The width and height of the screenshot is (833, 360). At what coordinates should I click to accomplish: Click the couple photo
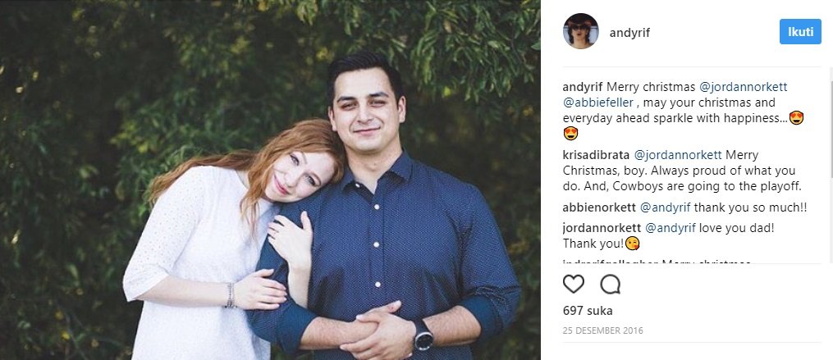tap(270, 180)
